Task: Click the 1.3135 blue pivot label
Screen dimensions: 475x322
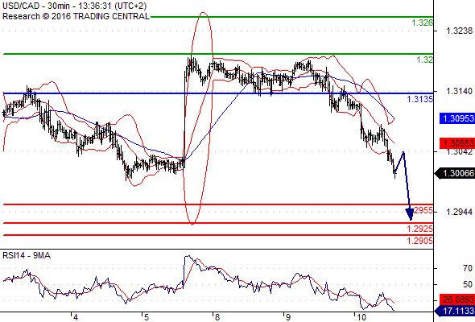Action: click(420, 99)
